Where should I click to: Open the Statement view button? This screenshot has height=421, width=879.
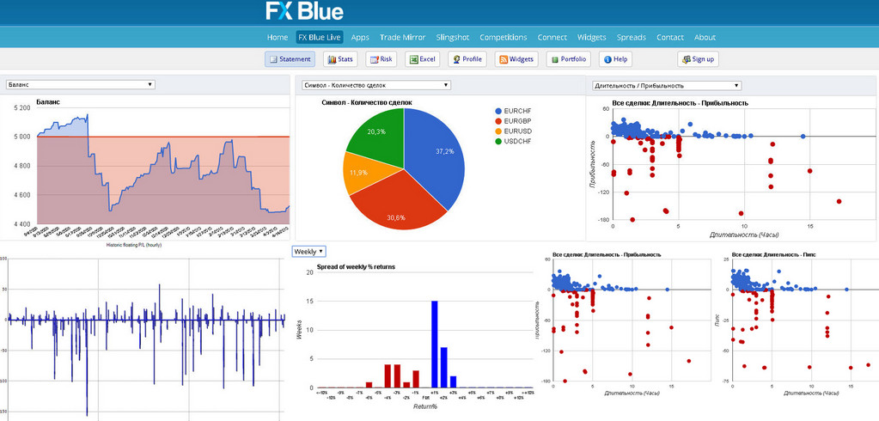290,59
